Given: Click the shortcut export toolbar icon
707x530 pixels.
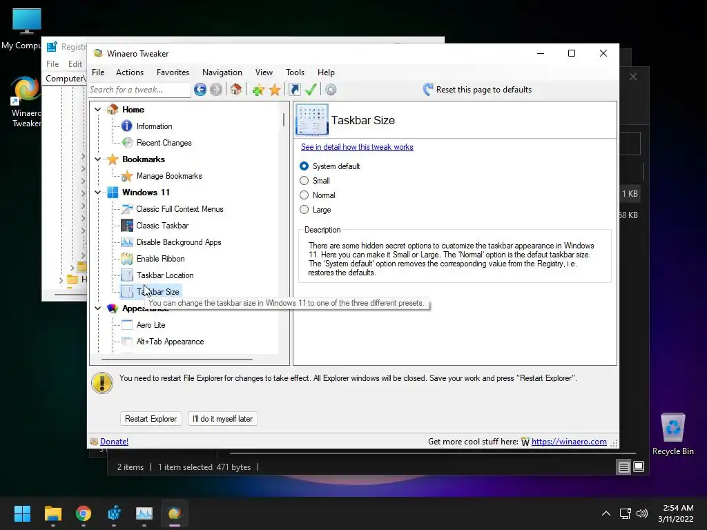Looking at the screenshot, I should coord(294,90).
